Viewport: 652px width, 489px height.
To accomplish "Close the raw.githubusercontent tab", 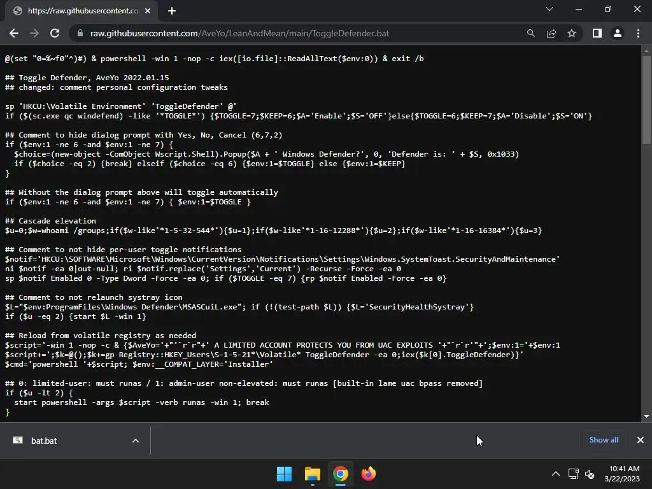I will [148, 11].
